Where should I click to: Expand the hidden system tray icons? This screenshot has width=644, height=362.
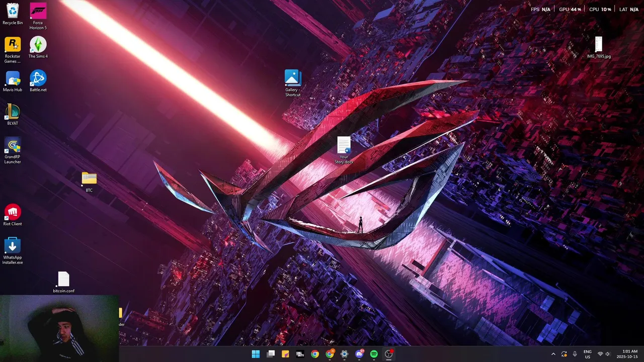[x=553, y=354]
